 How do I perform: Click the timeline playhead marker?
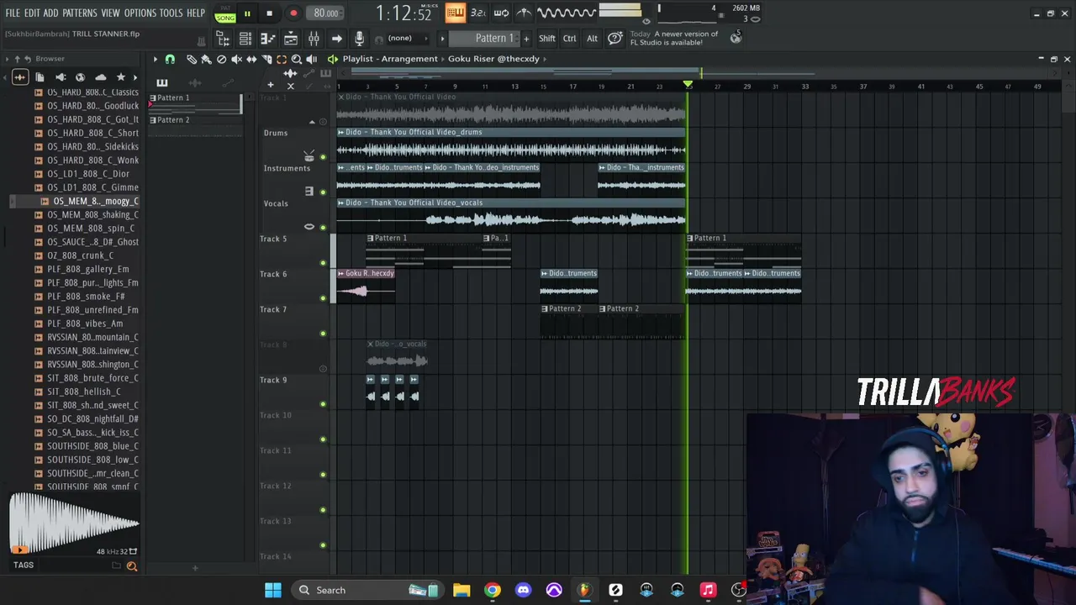(x=688, y=86)
